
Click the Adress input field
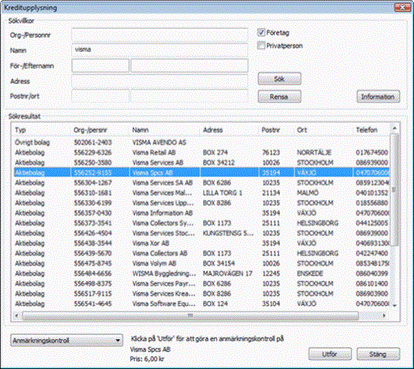click(160, 81)
